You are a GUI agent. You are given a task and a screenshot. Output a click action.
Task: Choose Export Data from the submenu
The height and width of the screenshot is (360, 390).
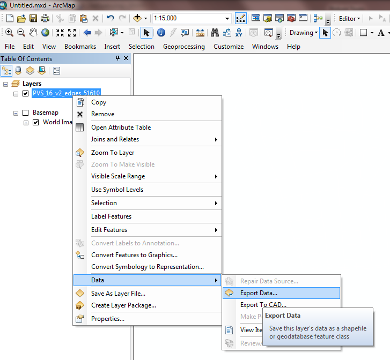pyautogui.click(x=259, y=293)
